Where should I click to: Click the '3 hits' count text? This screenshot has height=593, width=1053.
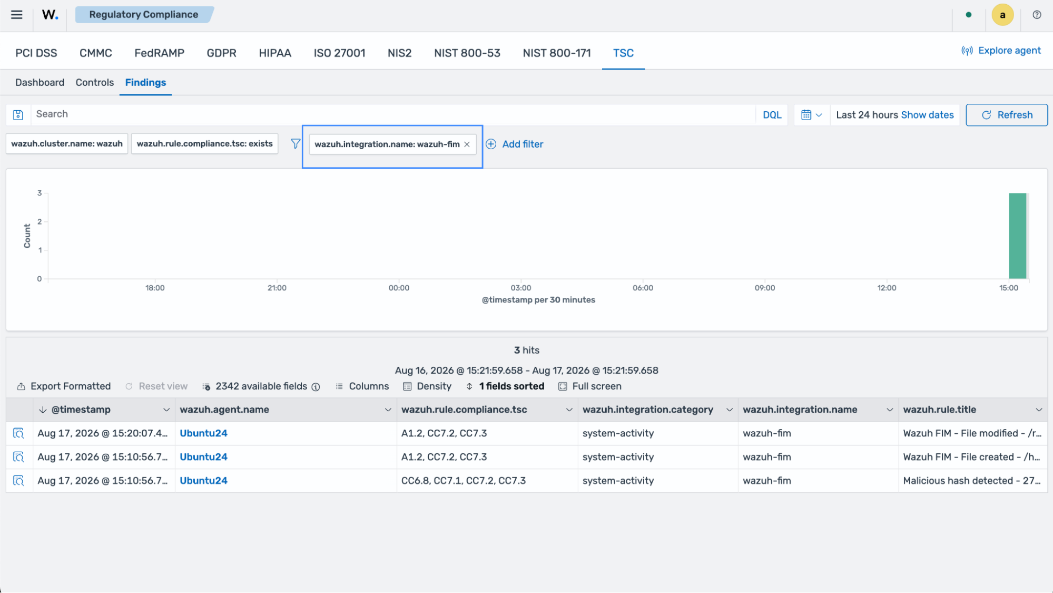[x=527, y=351]
